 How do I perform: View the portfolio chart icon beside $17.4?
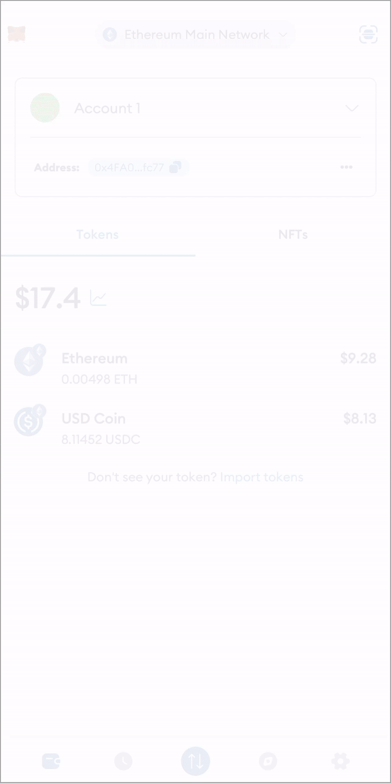pyautogui.click(x=98, y=298)
